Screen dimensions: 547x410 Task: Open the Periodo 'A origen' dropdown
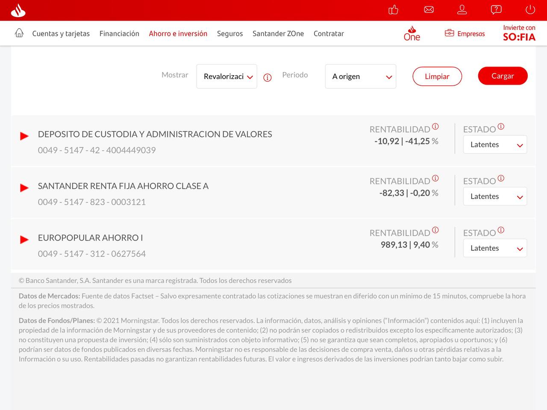pos(360,76)
